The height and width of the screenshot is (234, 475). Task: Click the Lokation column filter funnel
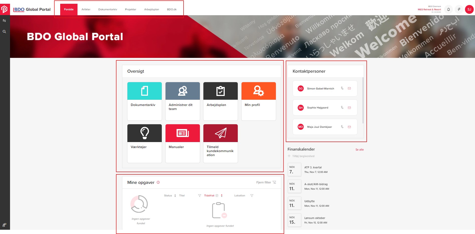click(252, 196)
